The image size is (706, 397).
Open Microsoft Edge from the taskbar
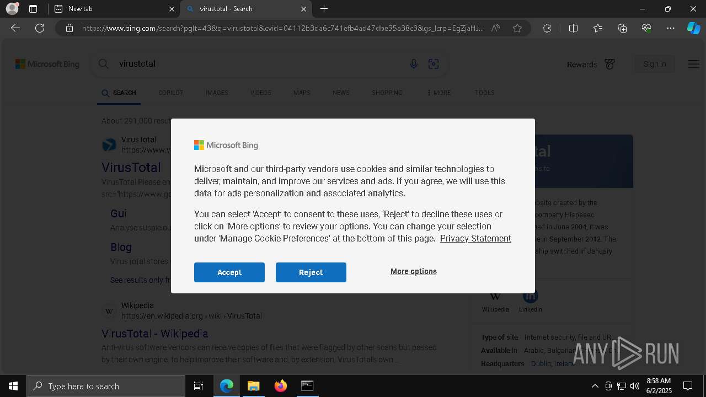pyautogui.click(x=227, y=386)
